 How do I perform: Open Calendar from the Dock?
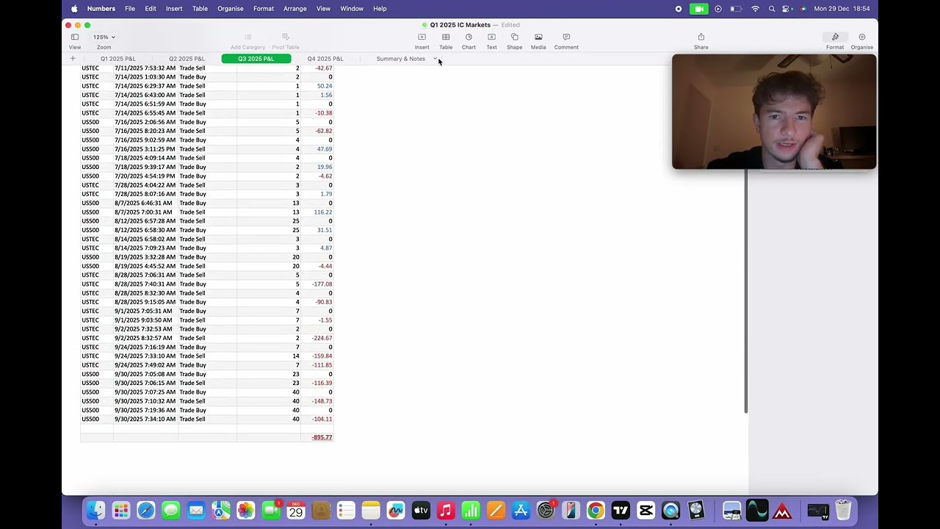click(x=296, y=510)
